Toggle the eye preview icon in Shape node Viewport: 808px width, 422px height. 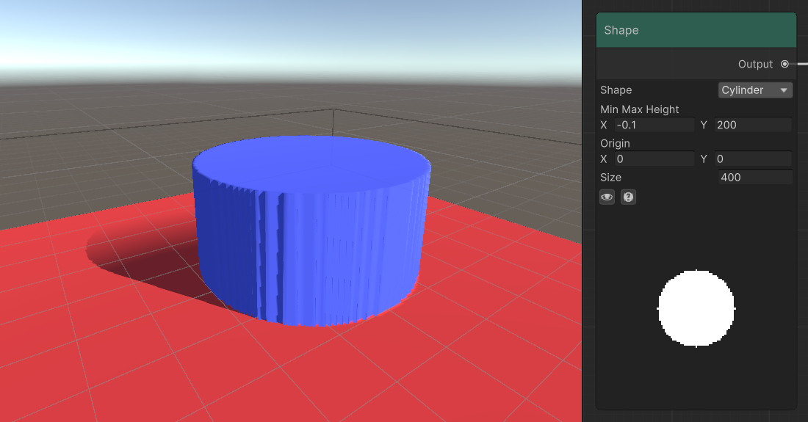pyautogui.click(x=607, y=197)
